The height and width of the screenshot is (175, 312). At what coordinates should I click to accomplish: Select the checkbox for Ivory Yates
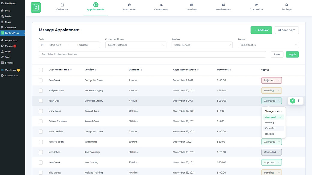[41, 111]
